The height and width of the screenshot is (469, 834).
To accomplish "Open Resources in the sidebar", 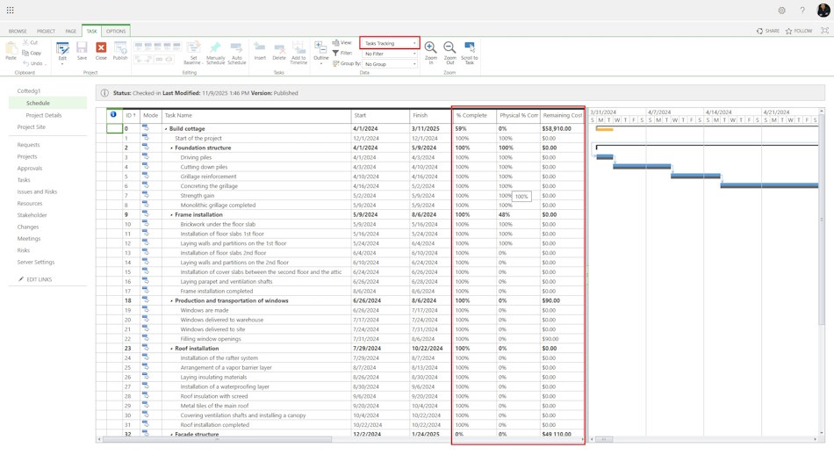I will point(30,204).
